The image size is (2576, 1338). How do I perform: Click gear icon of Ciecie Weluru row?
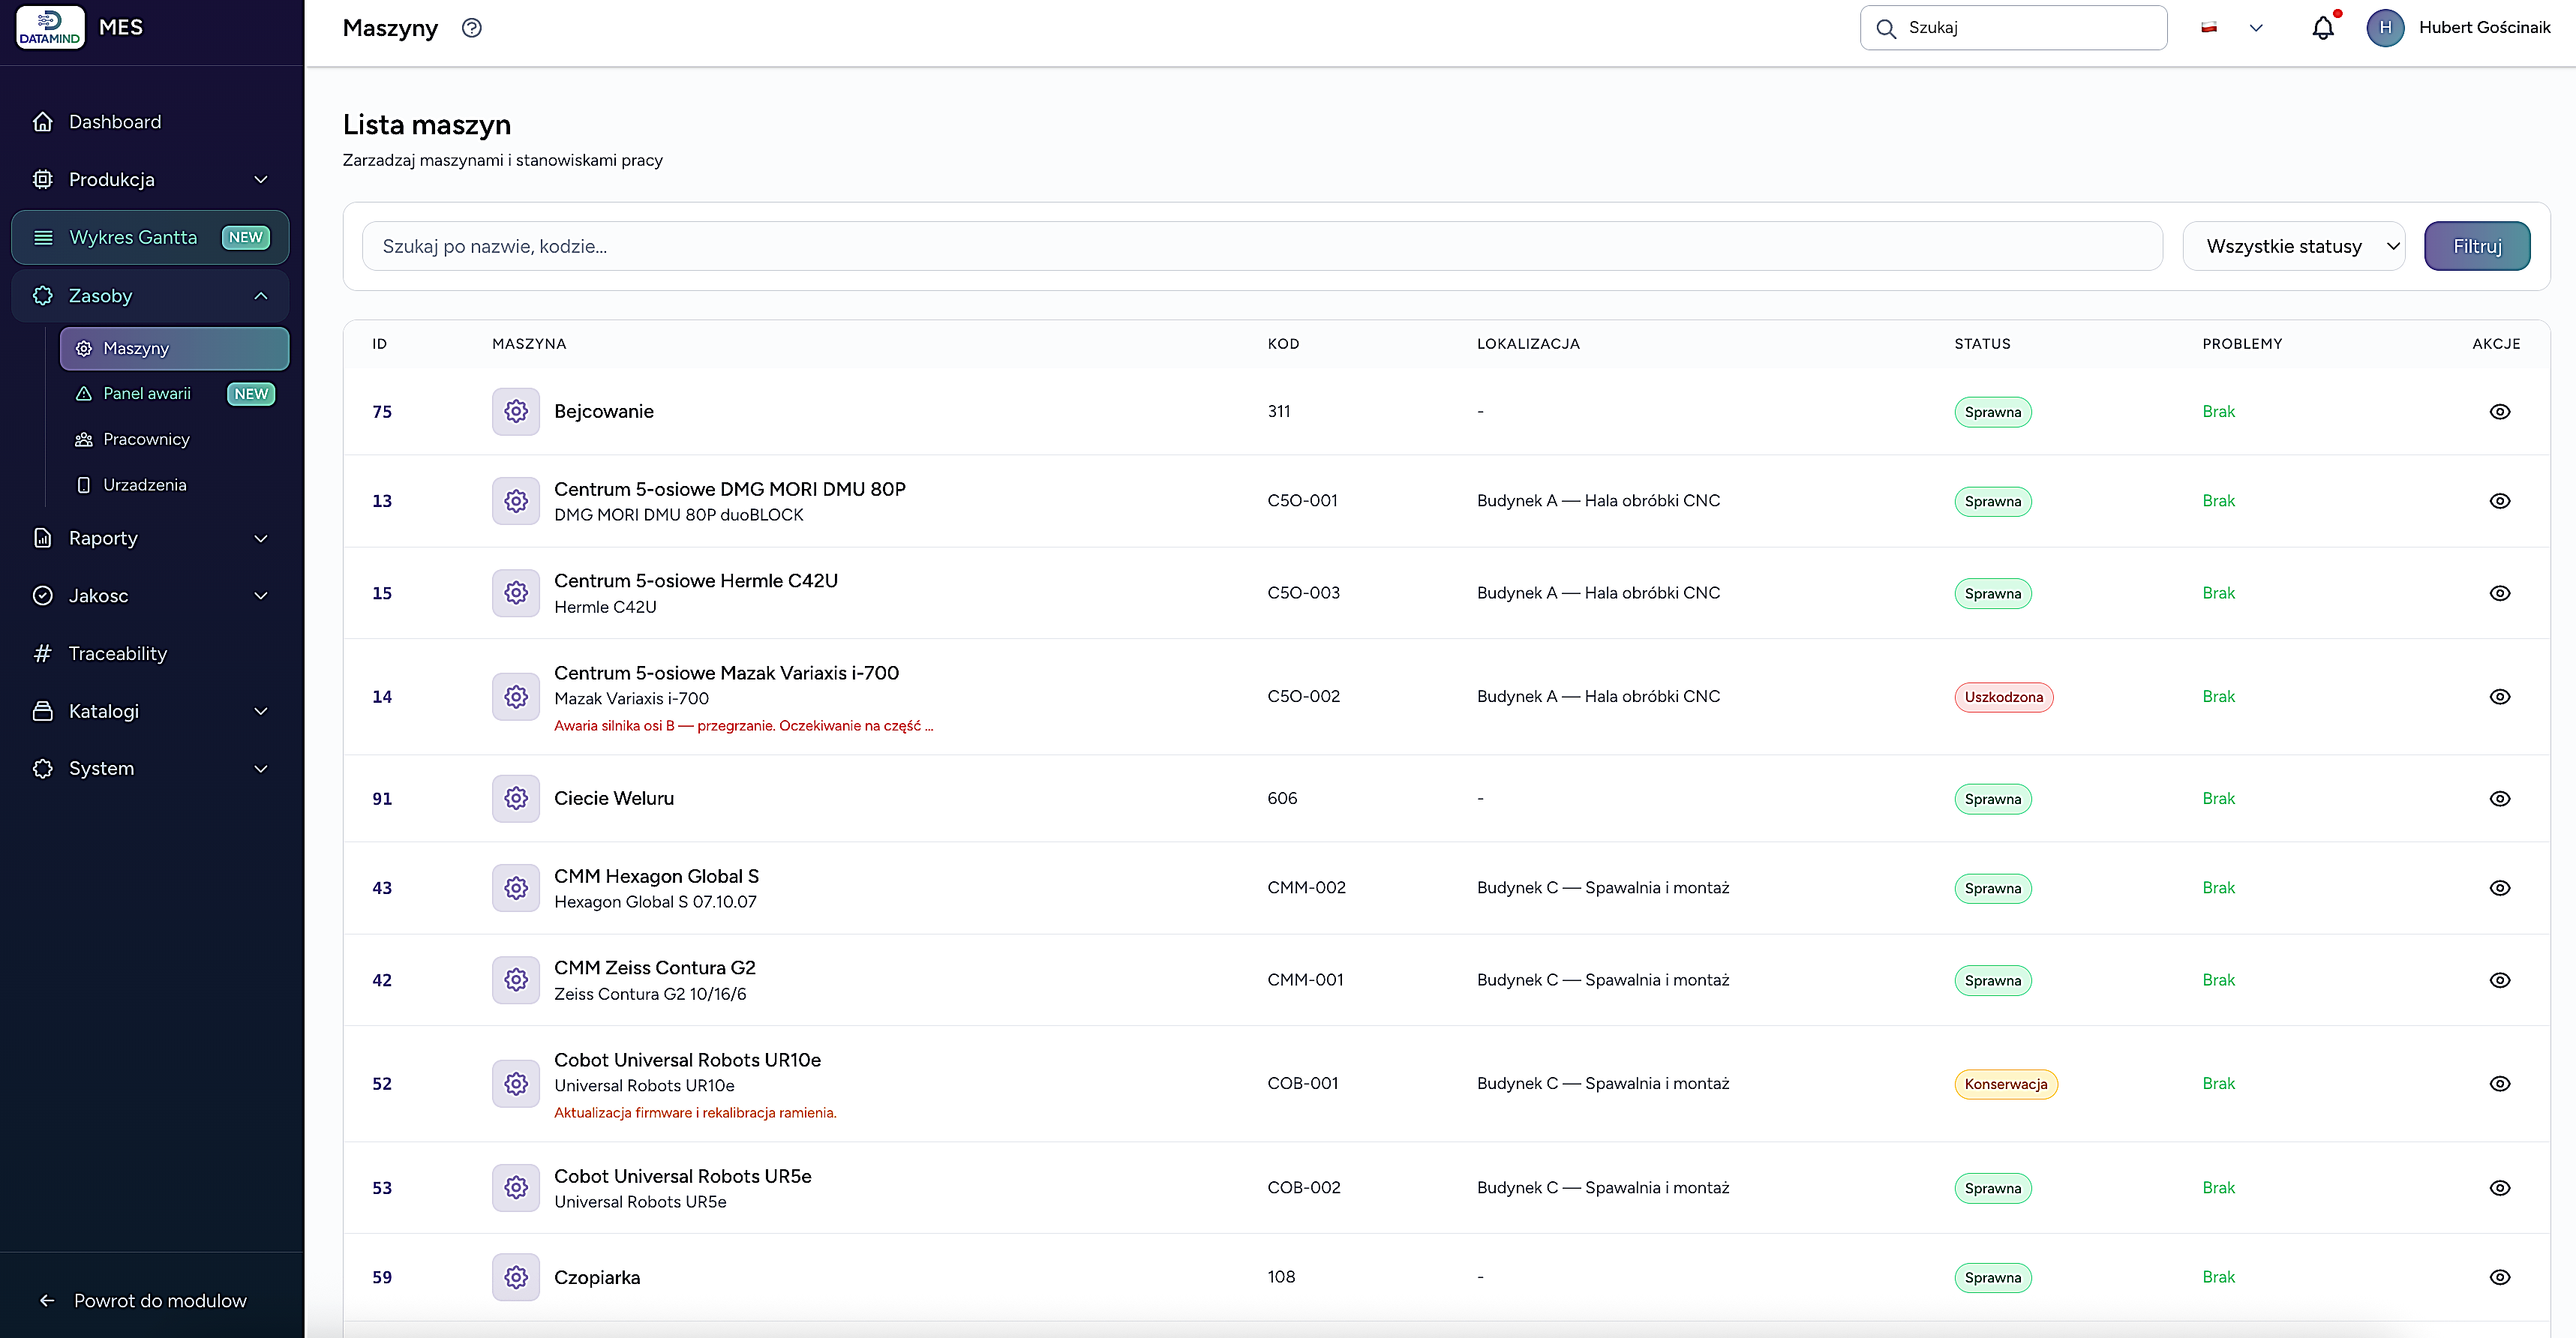point(516,798)
